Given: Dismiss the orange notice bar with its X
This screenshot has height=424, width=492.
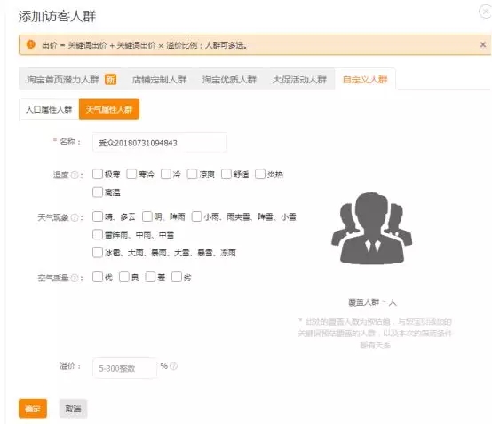Looking at the screenshot, I should coord(483,45).
